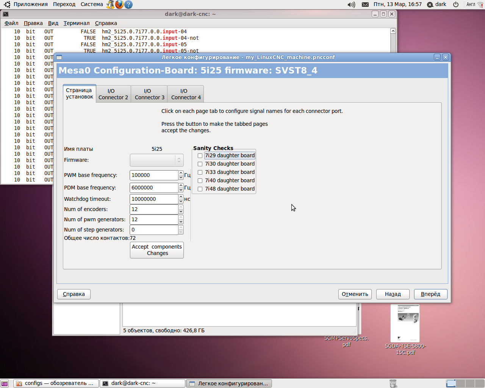Click the Англ keyboard layout indicator
Image resolution: width=485 pixels, height=388 pixels.
(x=471, y=5)
